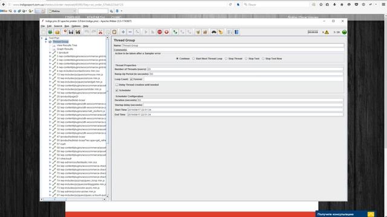Click the Toggle toolbar icon beside Collapse All

137,32
